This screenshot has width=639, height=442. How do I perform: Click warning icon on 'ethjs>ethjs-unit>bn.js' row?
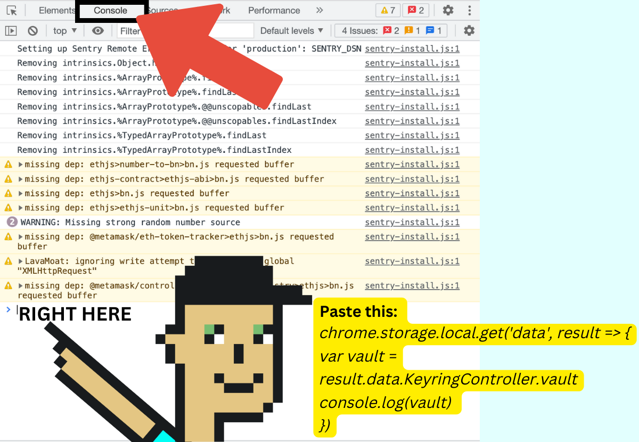click(x=9, y=208)
